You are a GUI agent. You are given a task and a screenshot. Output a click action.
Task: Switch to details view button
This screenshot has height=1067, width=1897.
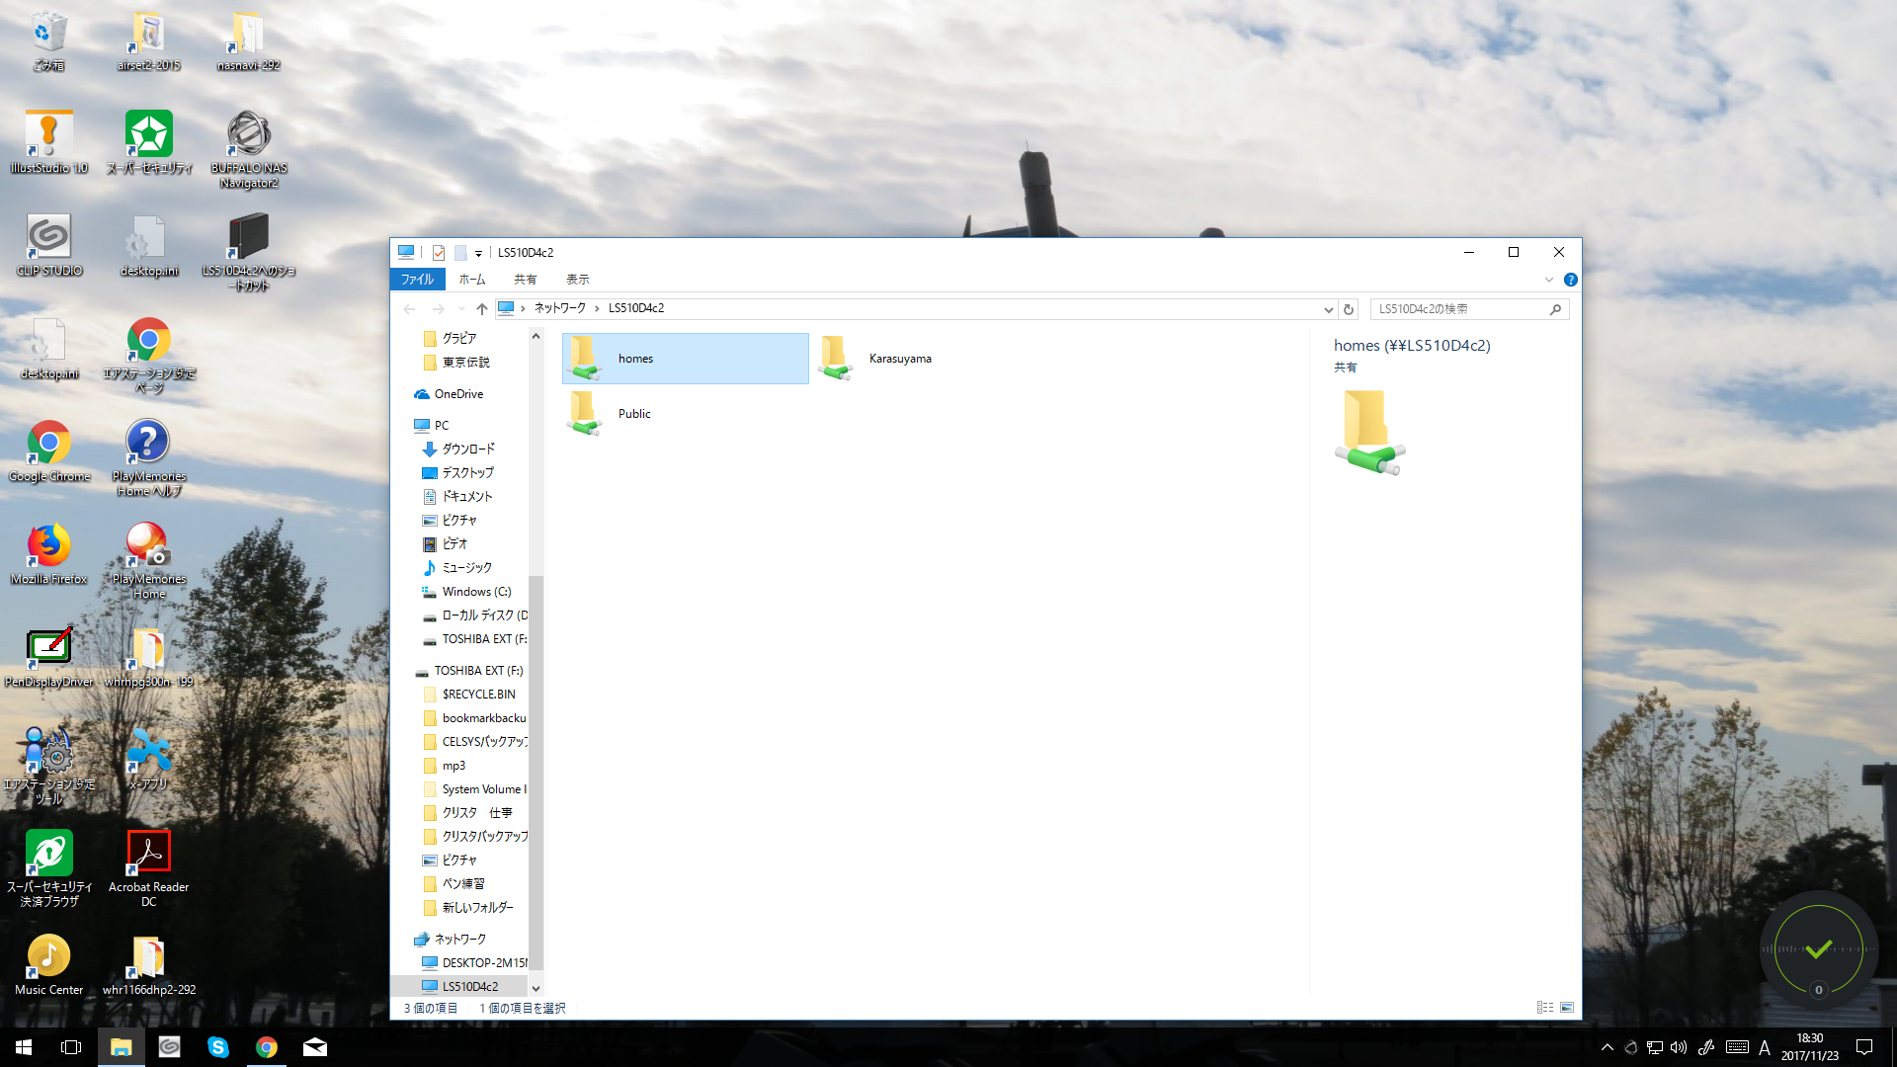point(1545,1008)
